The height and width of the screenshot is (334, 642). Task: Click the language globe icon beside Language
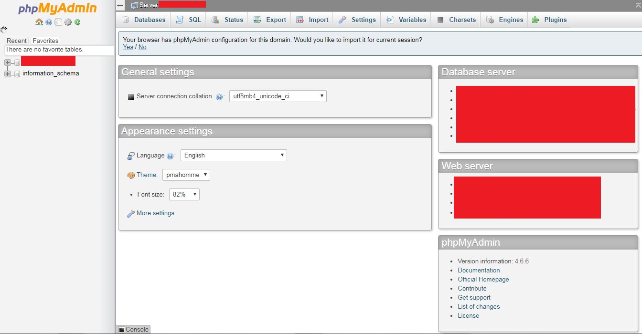(x=130, y=155)
